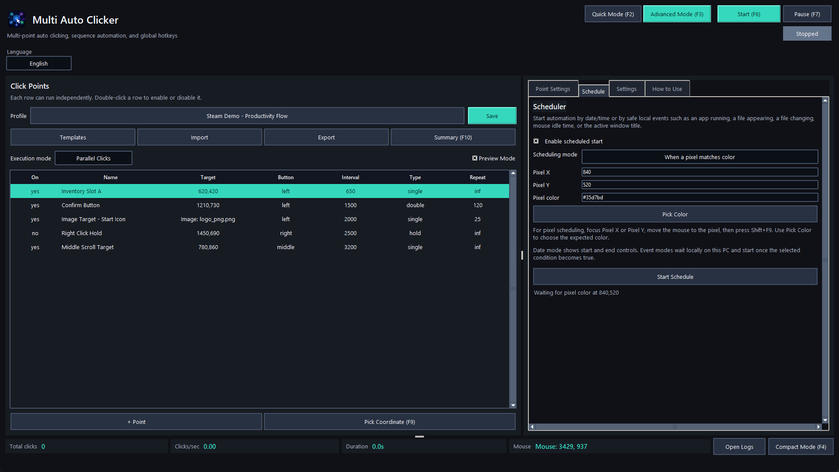Viewport: 839px width, 472px height.
Task: Open Execution mode dropdown Parallel Clicks
Action: (x=94, y=158)
